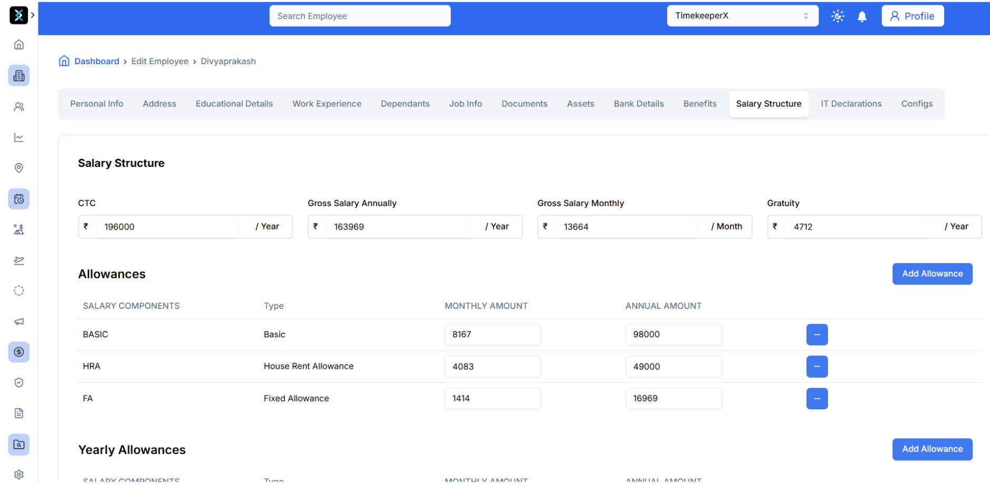Click Edit Employee breadcrumb
Viewport: 990px width, 484px height.
(160, 61)
